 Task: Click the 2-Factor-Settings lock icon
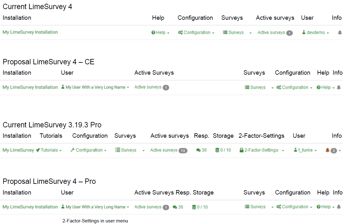coord(241,150)
